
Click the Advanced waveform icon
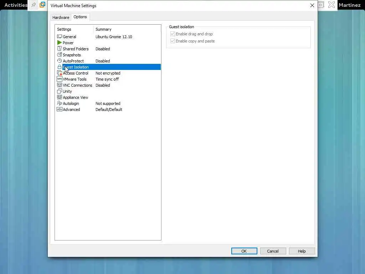click(x=60, y=109)
